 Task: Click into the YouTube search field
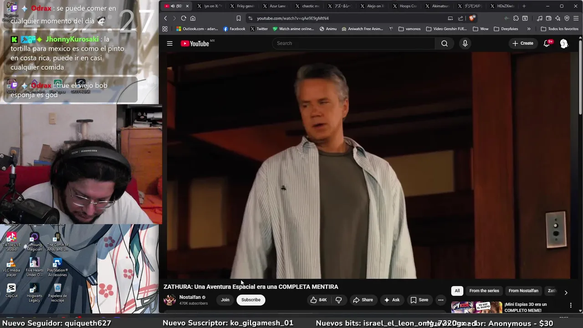click(x=353, y=43)
